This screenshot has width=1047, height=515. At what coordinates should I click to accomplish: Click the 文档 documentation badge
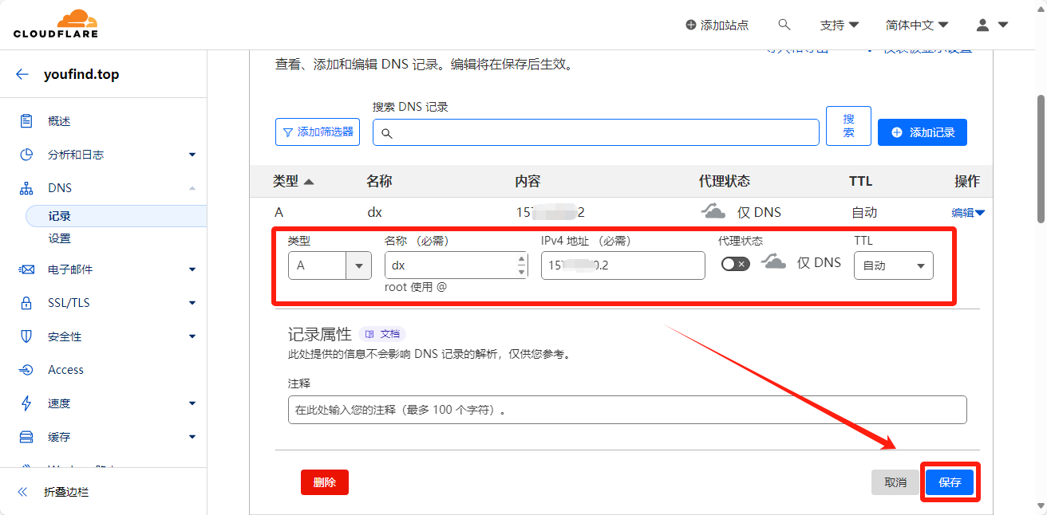(383, 334)
